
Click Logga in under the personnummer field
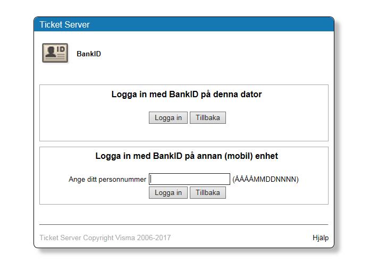click(168, 192)
